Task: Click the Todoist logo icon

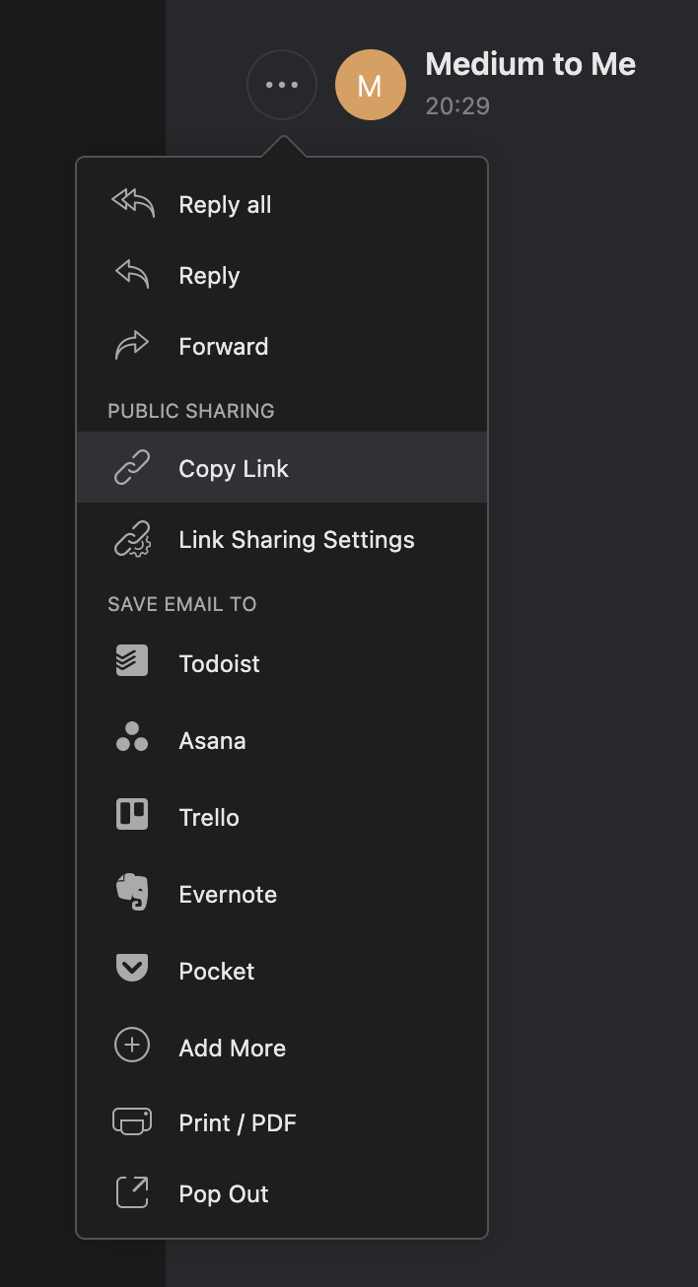Action: (x=132, y=661)
